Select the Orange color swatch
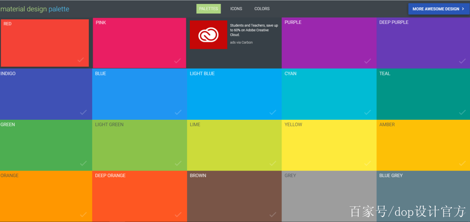The width and height of the screenshot is (470, 222). [46, 196]
